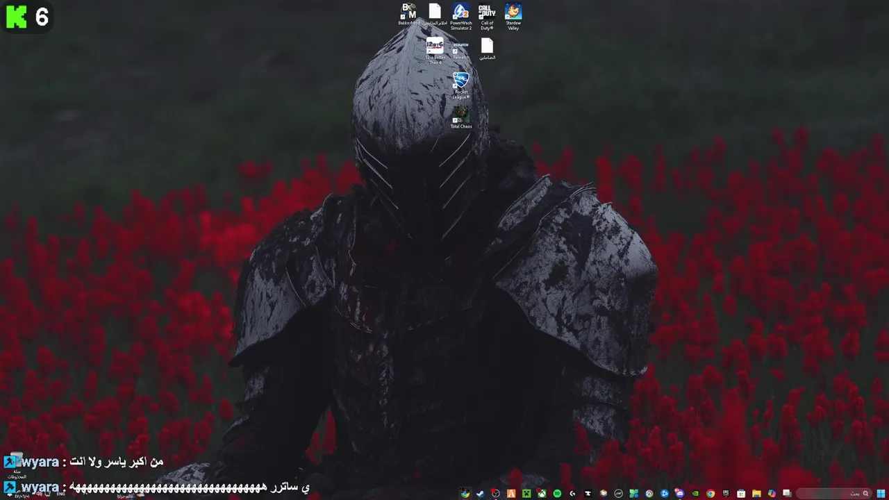Launch PowerWash Simulator 2 shortcut
This screenshot has width=889, height=500.
[460, 17]
